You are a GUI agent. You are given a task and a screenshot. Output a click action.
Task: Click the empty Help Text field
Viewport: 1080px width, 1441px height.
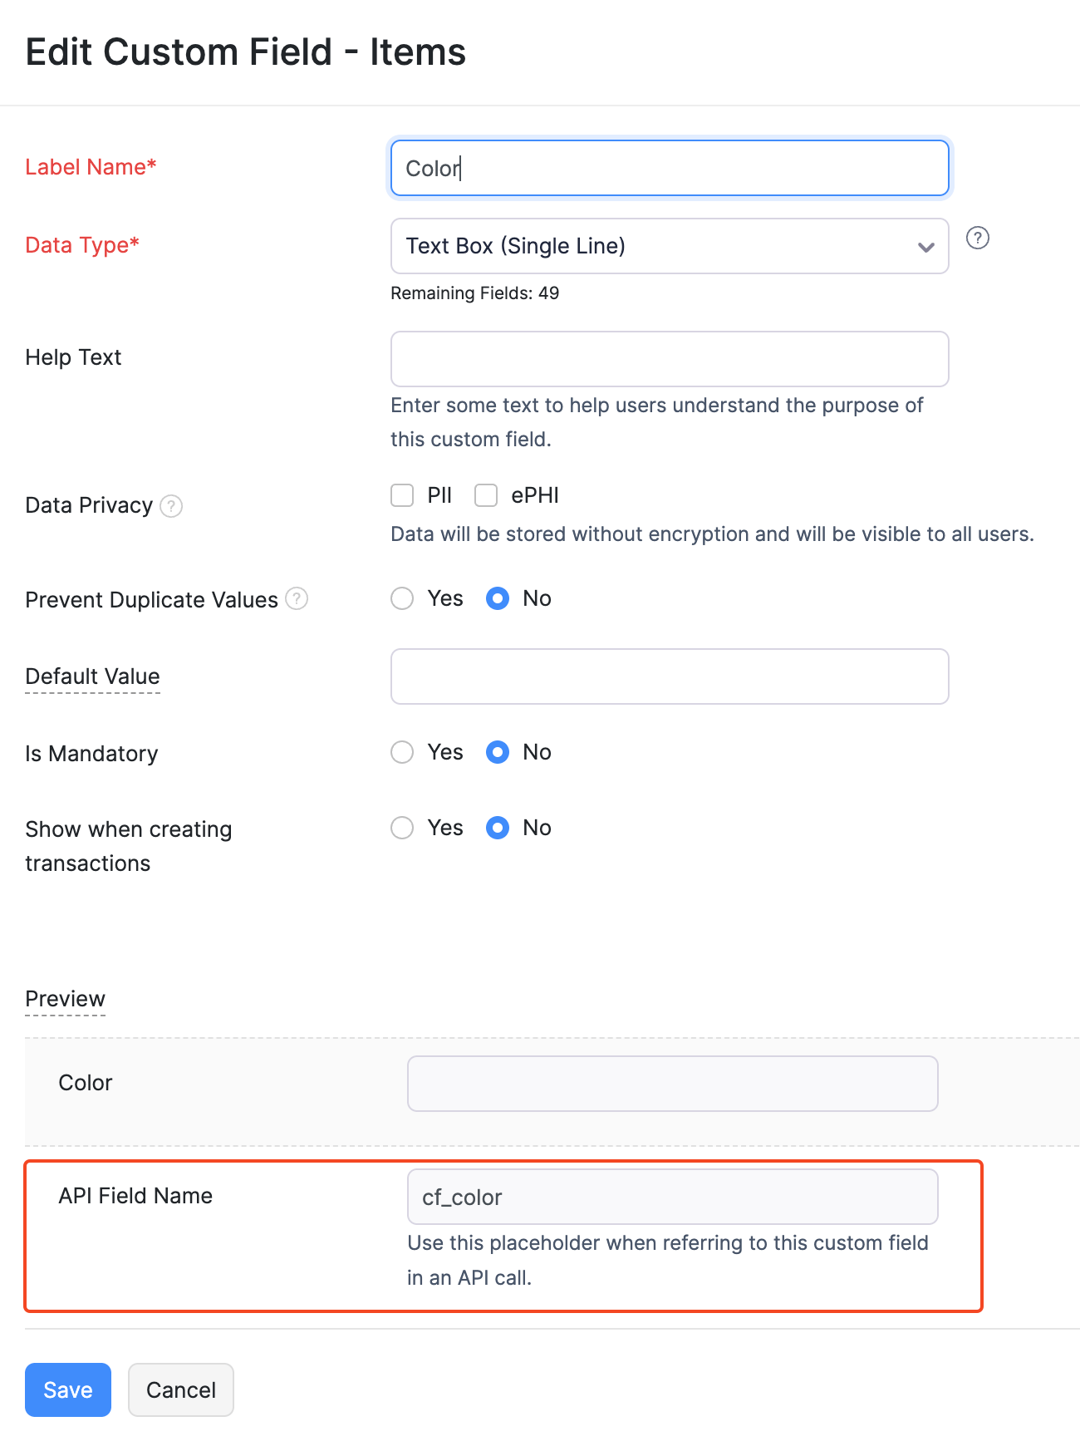coord(669,358)
